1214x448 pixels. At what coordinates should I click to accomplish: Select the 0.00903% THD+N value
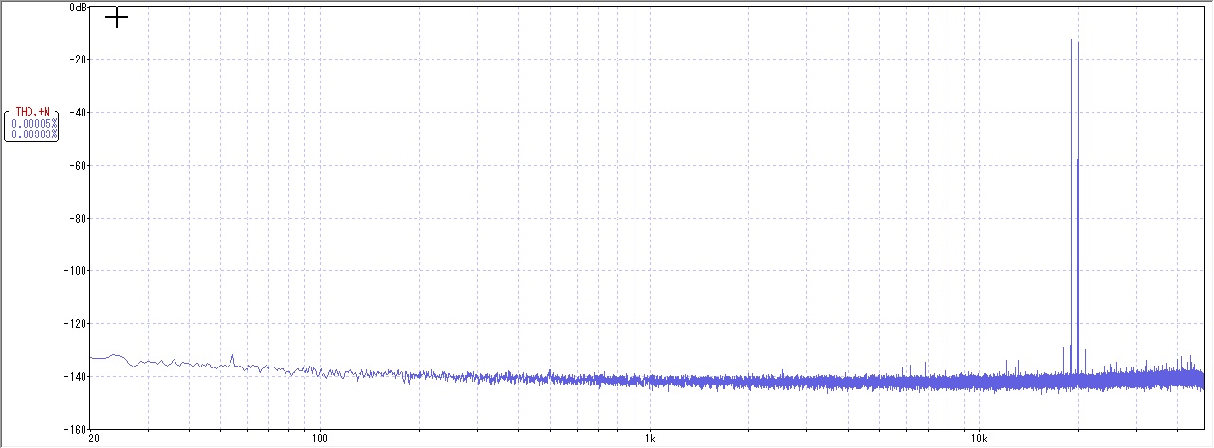[34, 134]
